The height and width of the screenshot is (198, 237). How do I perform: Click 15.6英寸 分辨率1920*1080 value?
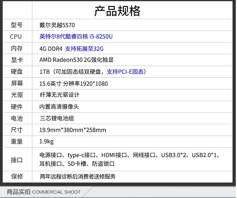click(74, 84)
